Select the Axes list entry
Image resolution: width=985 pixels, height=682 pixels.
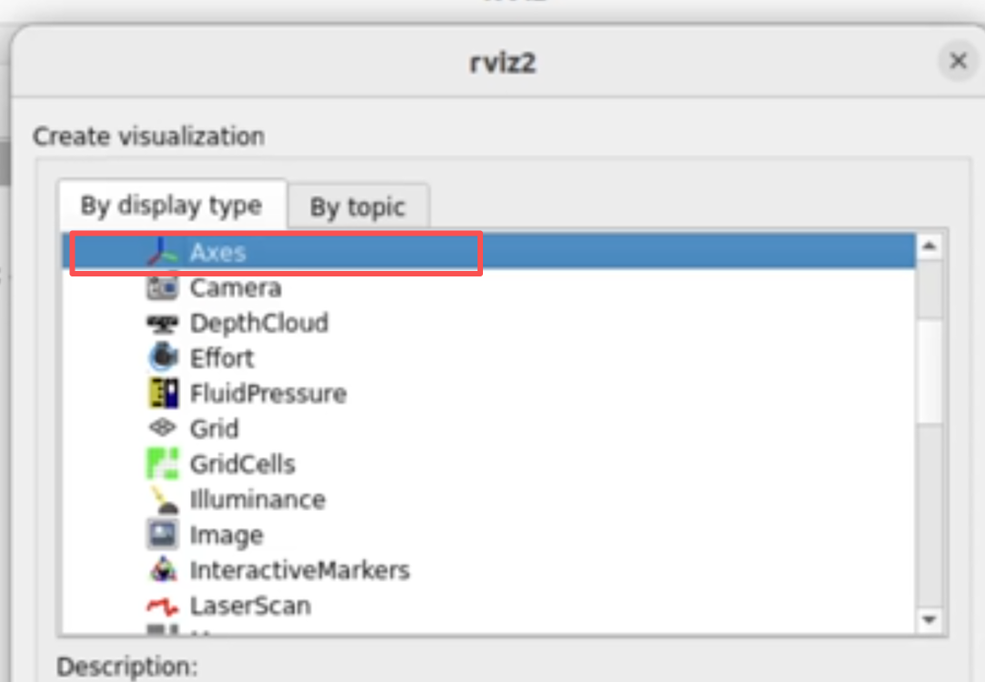coord(488,252)
